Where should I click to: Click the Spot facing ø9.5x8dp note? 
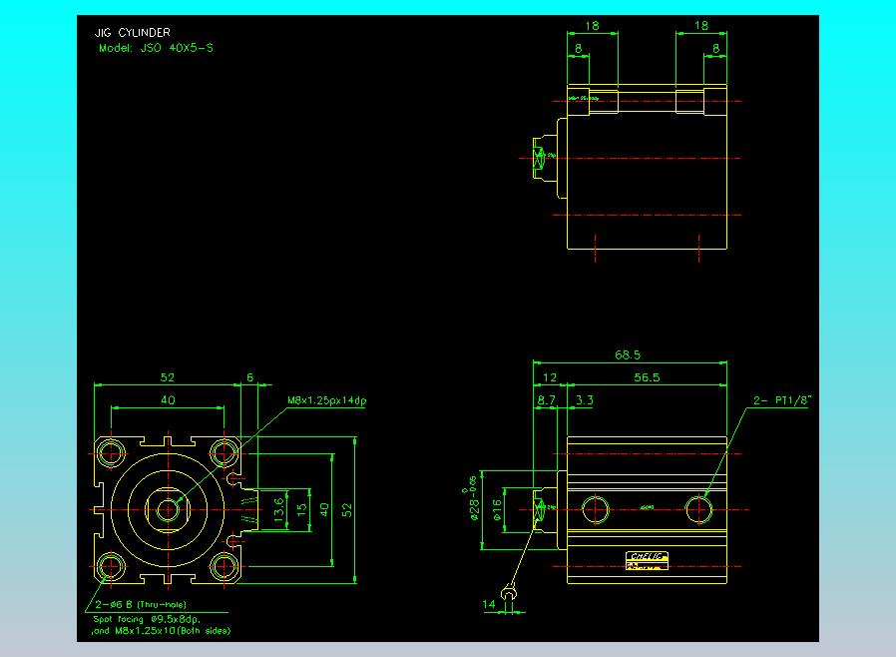point(146,618)
